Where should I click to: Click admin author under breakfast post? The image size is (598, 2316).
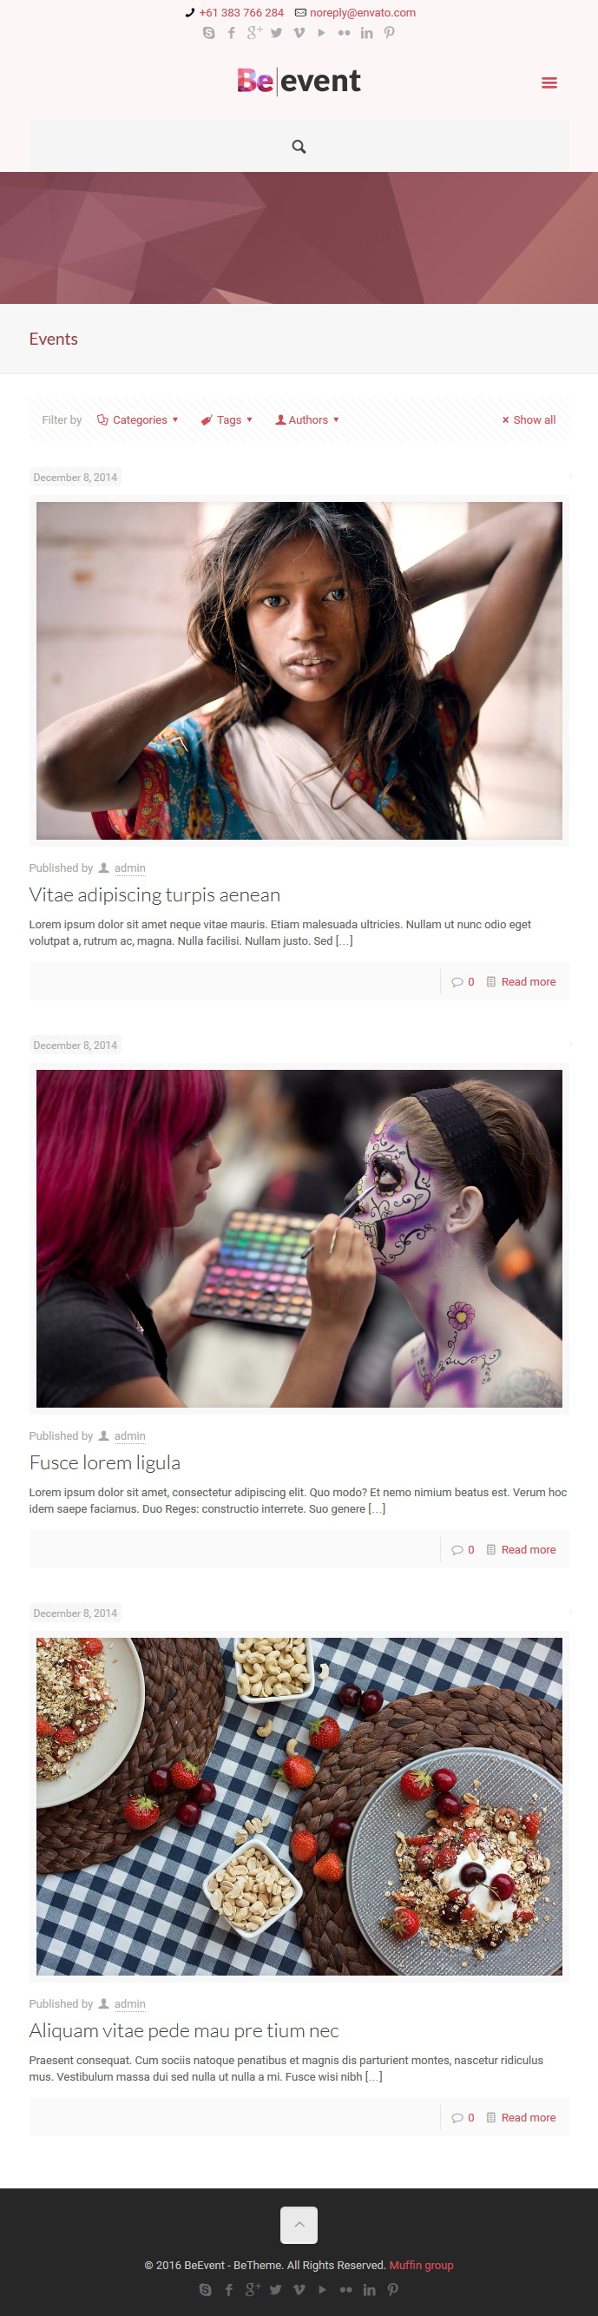tap(129, 2004)
